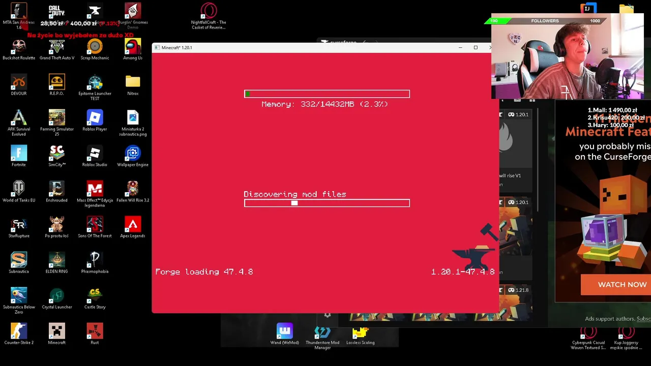Open the Subnautica desktop shortcut
Viewport: 651px width, 366px height.
pos(19,263)
